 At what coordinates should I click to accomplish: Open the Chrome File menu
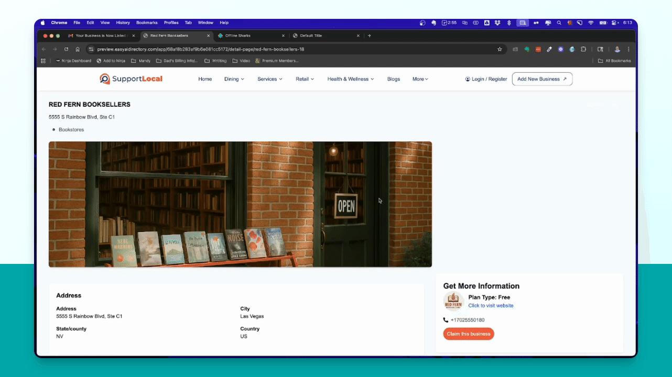tap(77, 23)
